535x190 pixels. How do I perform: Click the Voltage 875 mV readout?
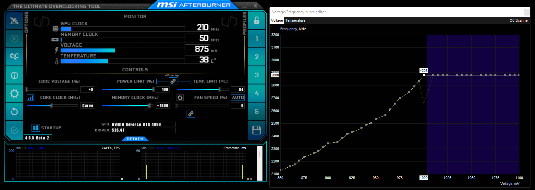[197, 49]
